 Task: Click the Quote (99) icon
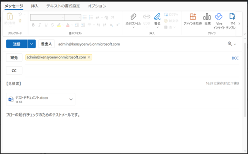click(x=112, y=17)
